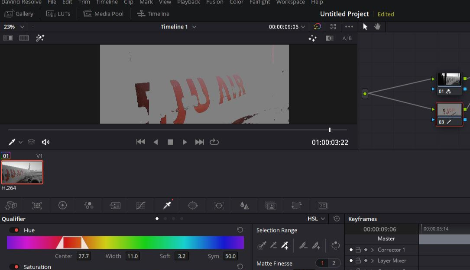
Task: Select the hand pan tool in node editor
Action: (x=377, y=27)
